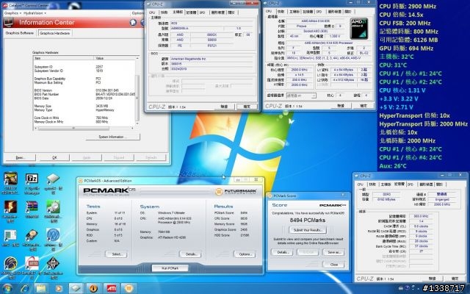This screenshot has width=470, height=294.
Task: Open Windows Explorer folder on taskbar
Action: tap(41, 288)
